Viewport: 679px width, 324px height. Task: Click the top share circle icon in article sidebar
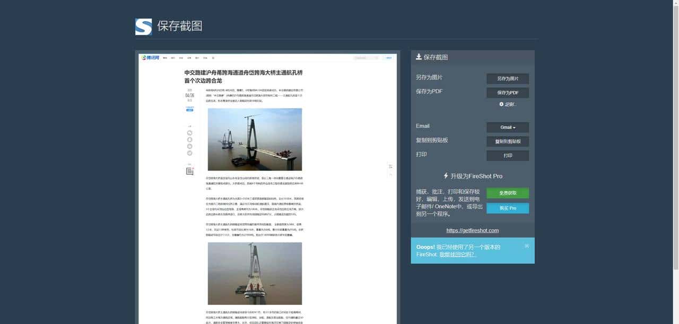coord(189,132)
